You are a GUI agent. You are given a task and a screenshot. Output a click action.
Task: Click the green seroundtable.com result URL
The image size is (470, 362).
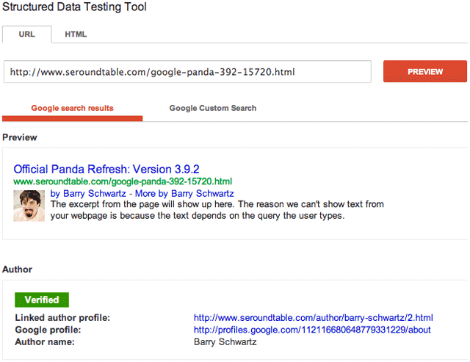click(123, 181)
